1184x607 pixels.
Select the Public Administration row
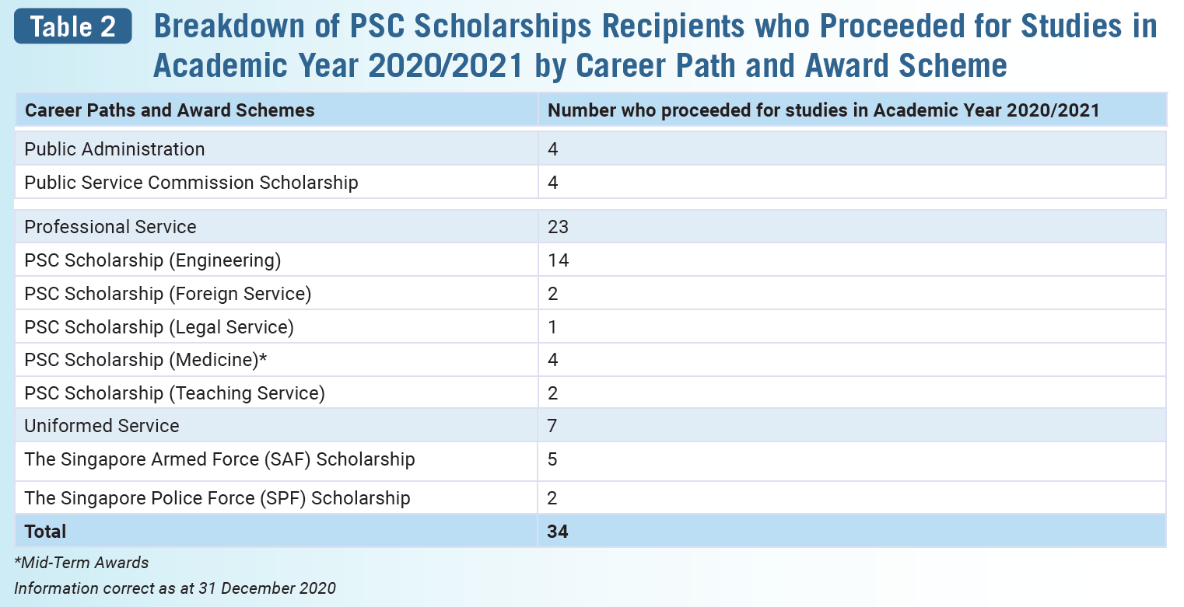coord(591,148)
